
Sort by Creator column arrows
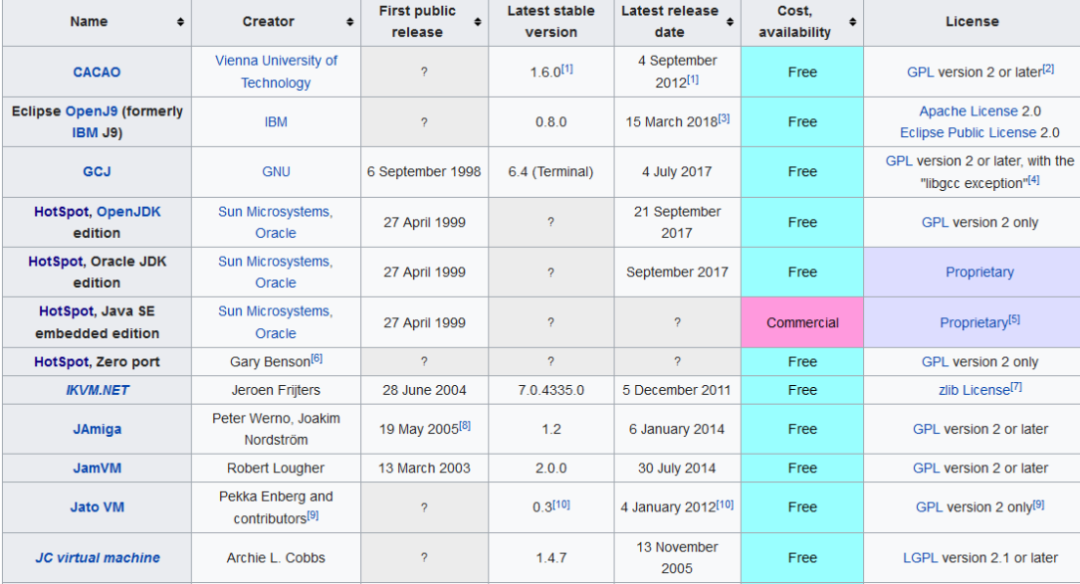tap(350, 22)
